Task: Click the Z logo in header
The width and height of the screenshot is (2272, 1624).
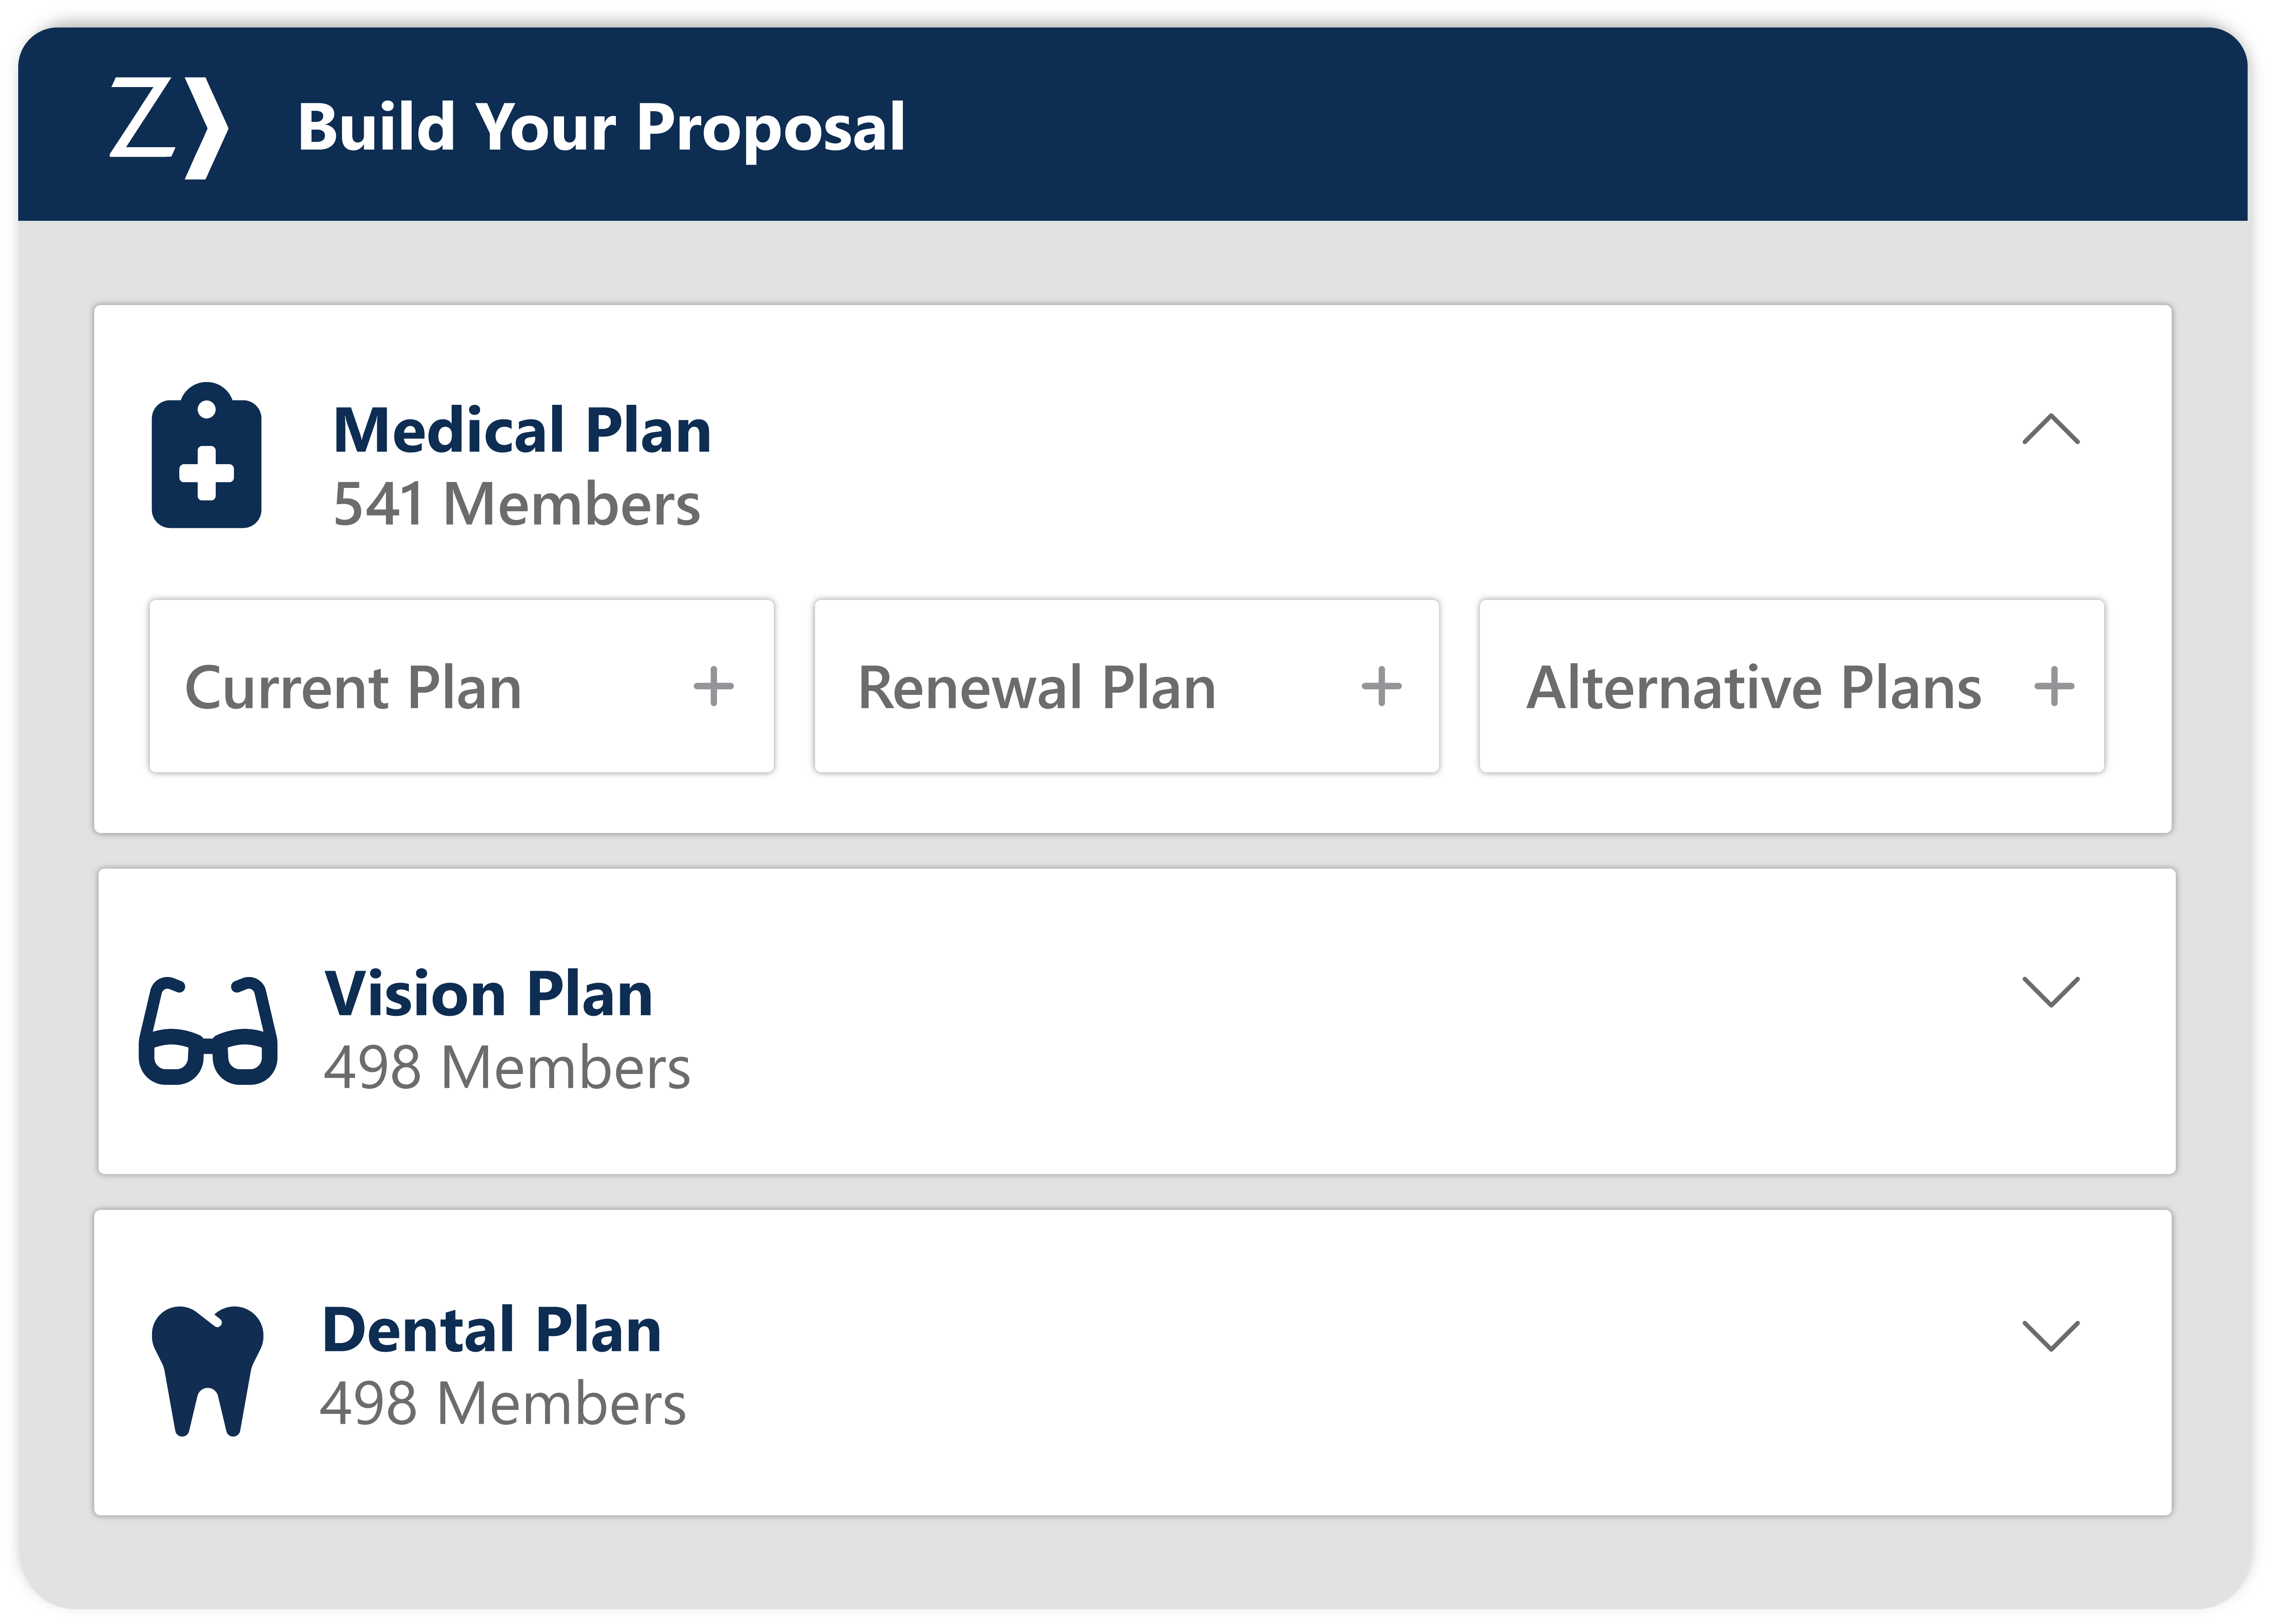Action: [x=168, y=128]
